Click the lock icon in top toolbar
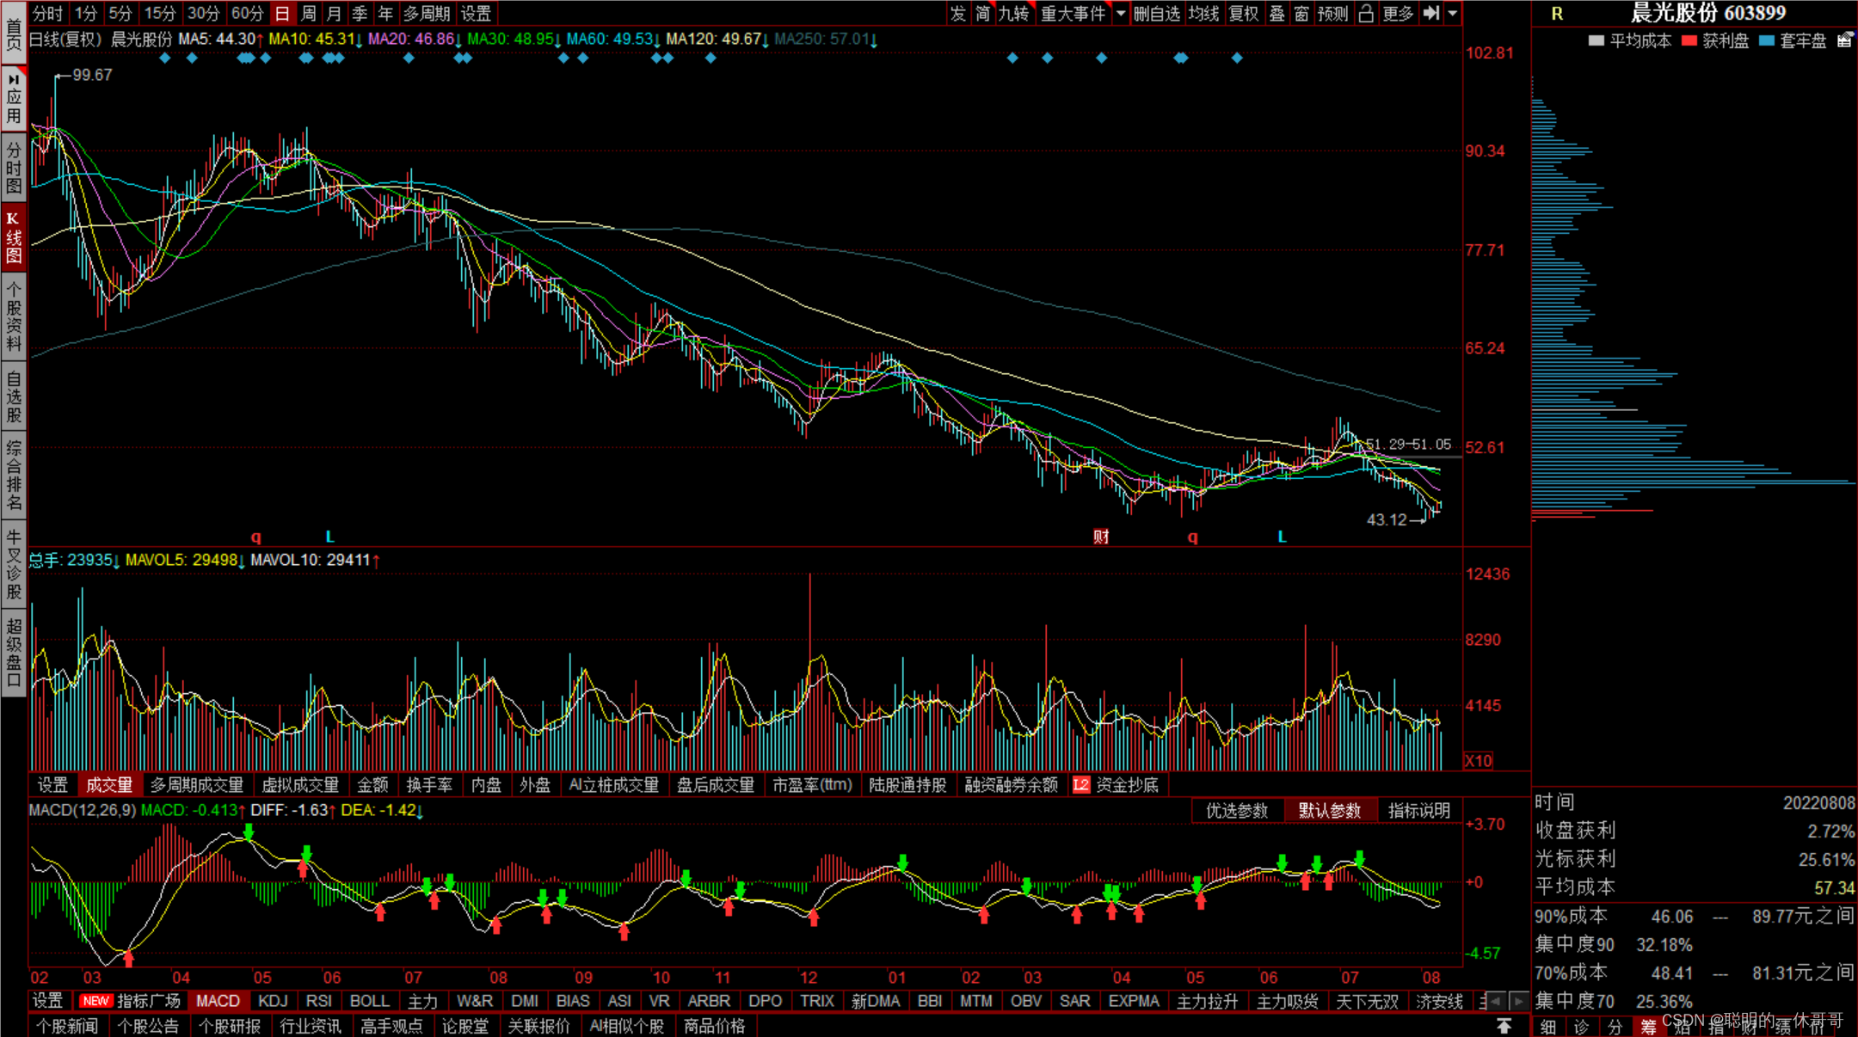Image resolution: width=1858 pixels, height=1037 pixels. coord(1366,13)
